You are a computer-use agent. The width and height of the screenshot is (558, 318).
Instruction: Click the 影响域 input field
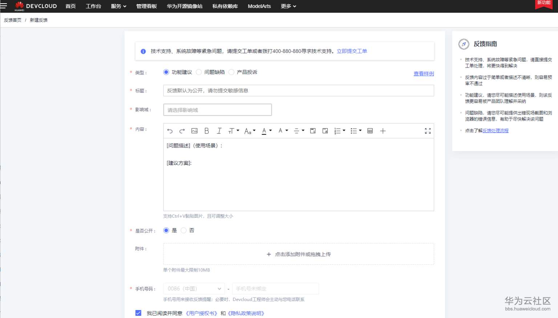[217, 110]
